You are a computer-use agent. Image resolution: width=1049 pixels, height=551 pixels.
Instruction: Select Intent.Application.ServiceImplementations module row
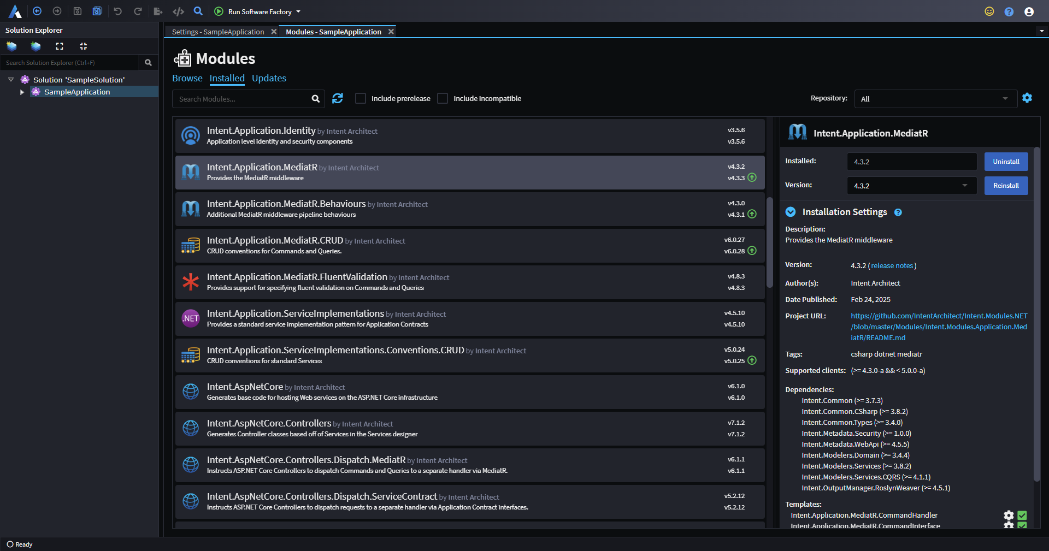tap(470, 319)
